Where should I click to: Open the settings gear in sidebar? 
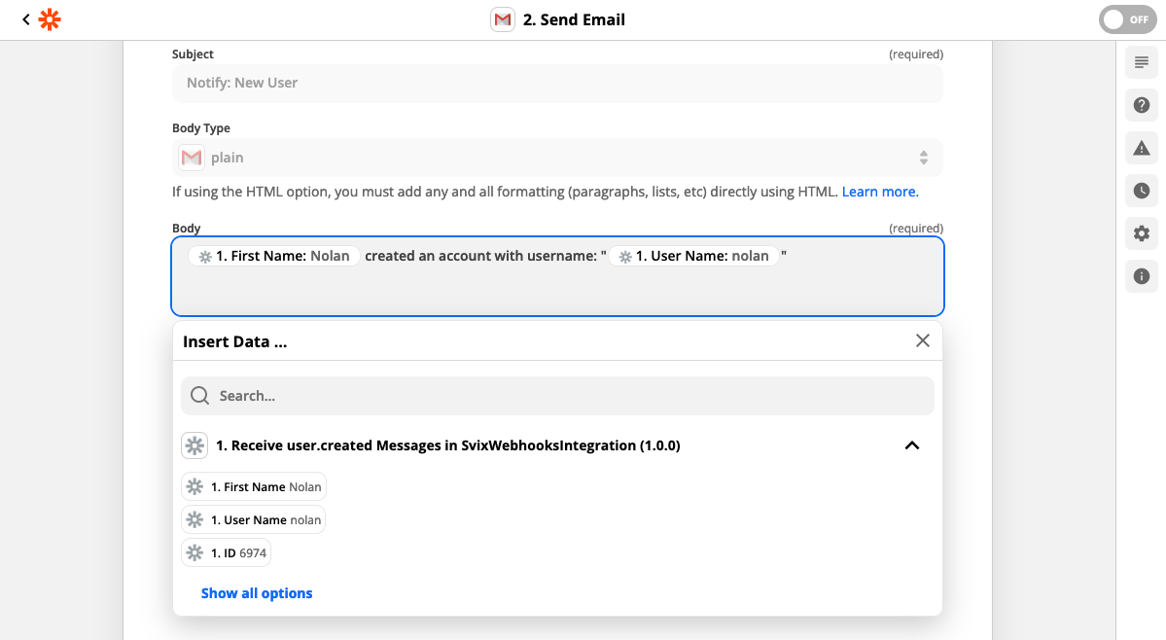pos(1142,233)
